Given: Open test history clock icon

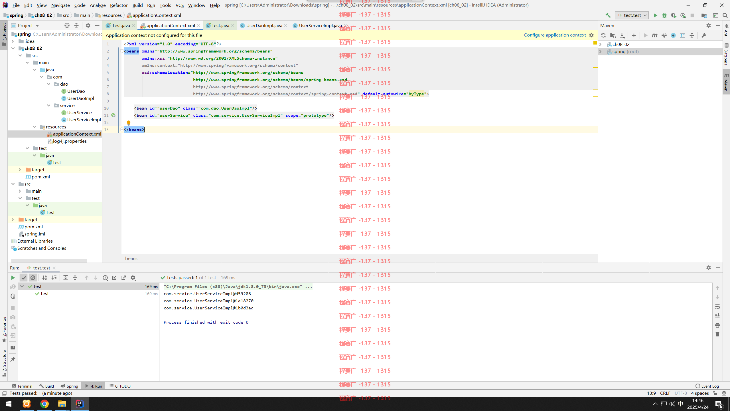Looking at the screenshot, I should 105,278.
